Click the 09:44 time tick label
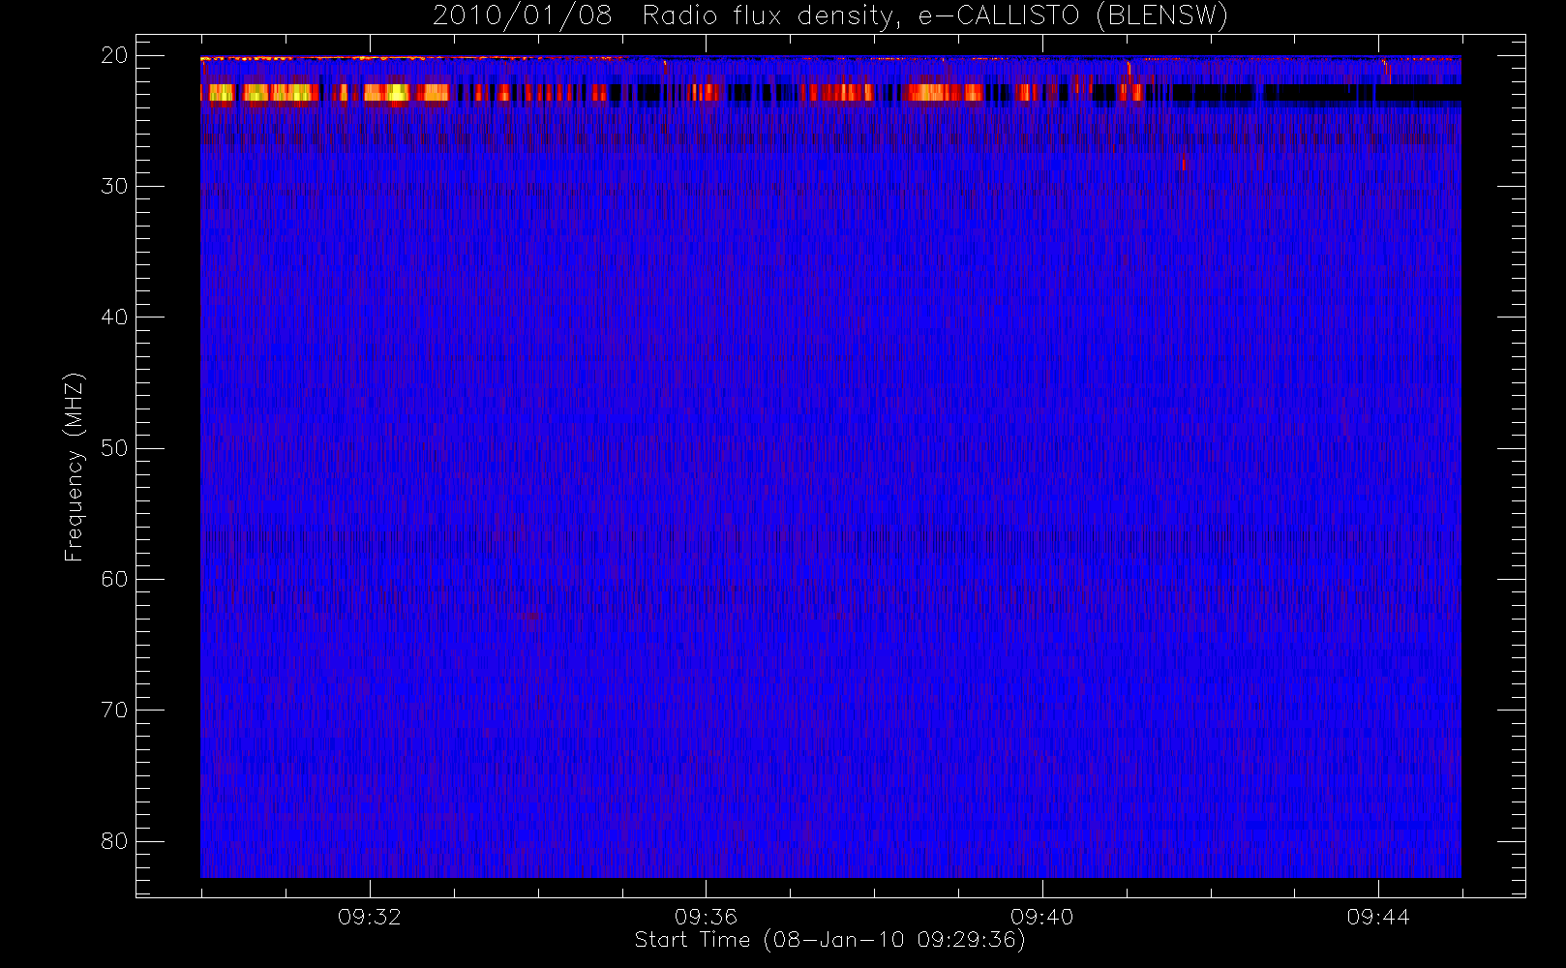Image resolution: width=1566 pixels, height=968 pixels. 1378,917
